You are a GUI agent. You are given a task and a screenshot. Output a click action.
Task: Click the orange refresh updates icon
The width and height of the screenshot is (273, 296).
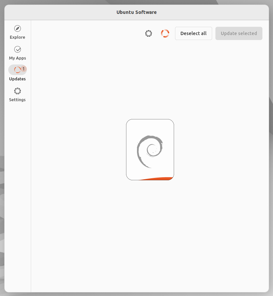pyautogui.click(x=165, y=33)
